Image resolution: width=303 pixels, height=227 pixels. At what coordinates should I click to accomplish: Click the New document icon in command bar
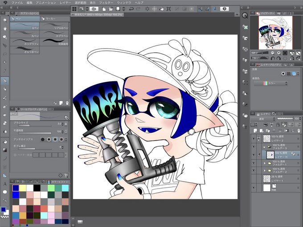[104, 9]
